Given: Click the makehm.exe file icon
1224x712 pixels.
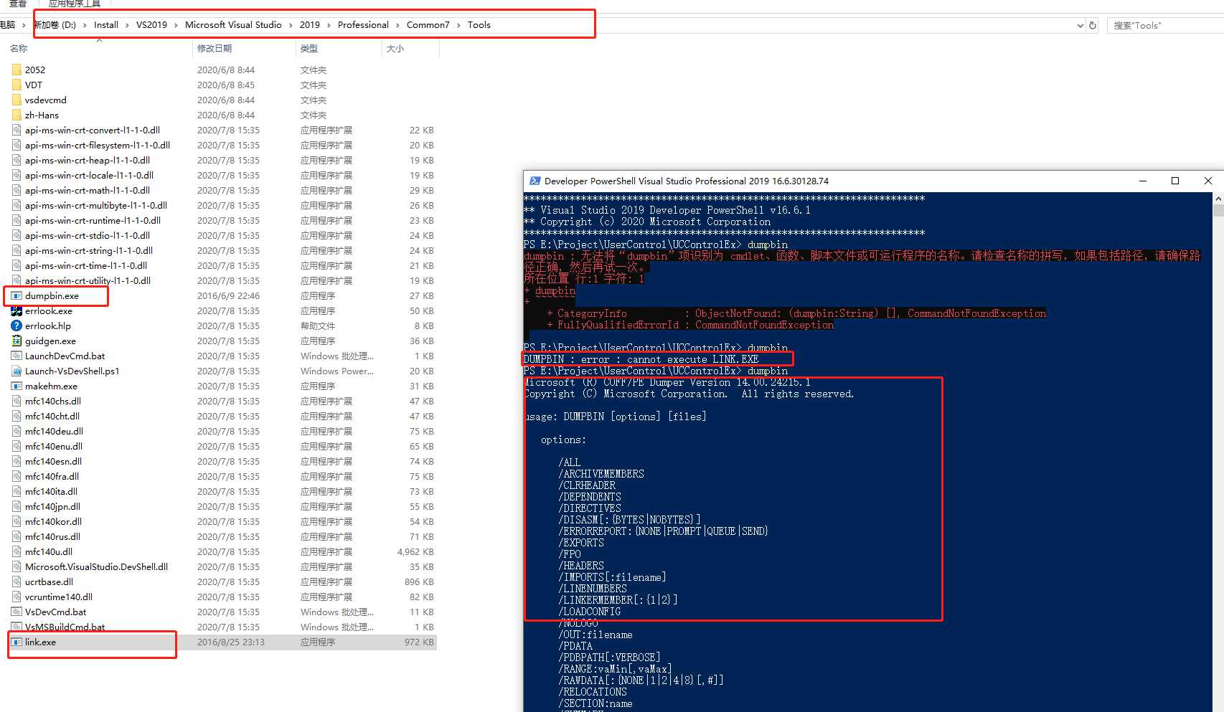Looking at the screenshot, I should point(17,386).
